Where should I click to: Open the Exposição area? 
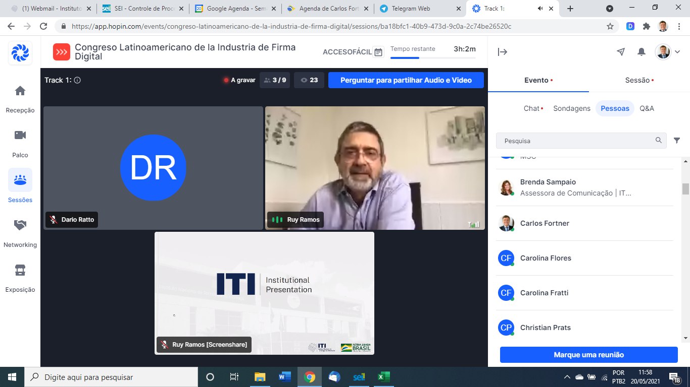[x=20, y=277]
